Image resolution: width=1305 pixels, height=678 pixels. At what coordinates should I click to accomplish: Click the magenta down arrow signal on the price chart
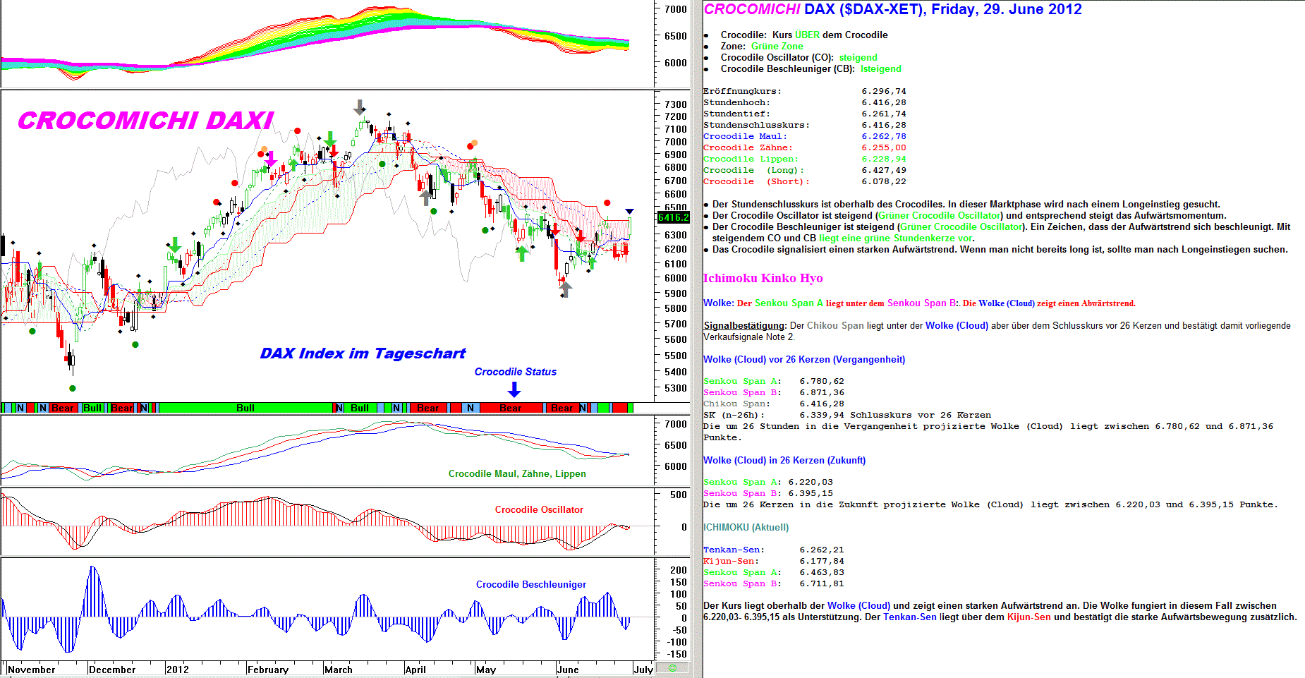270,159
